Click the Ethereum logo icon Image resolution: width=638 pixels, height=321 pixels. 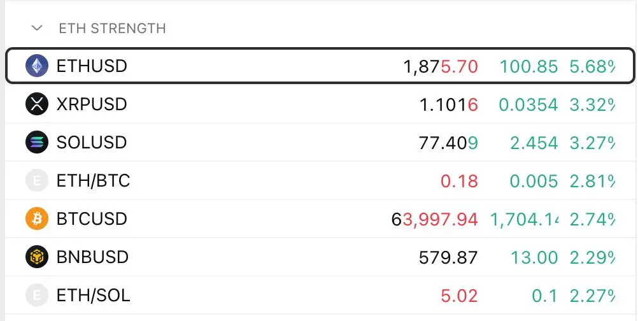tap(37, 66)
